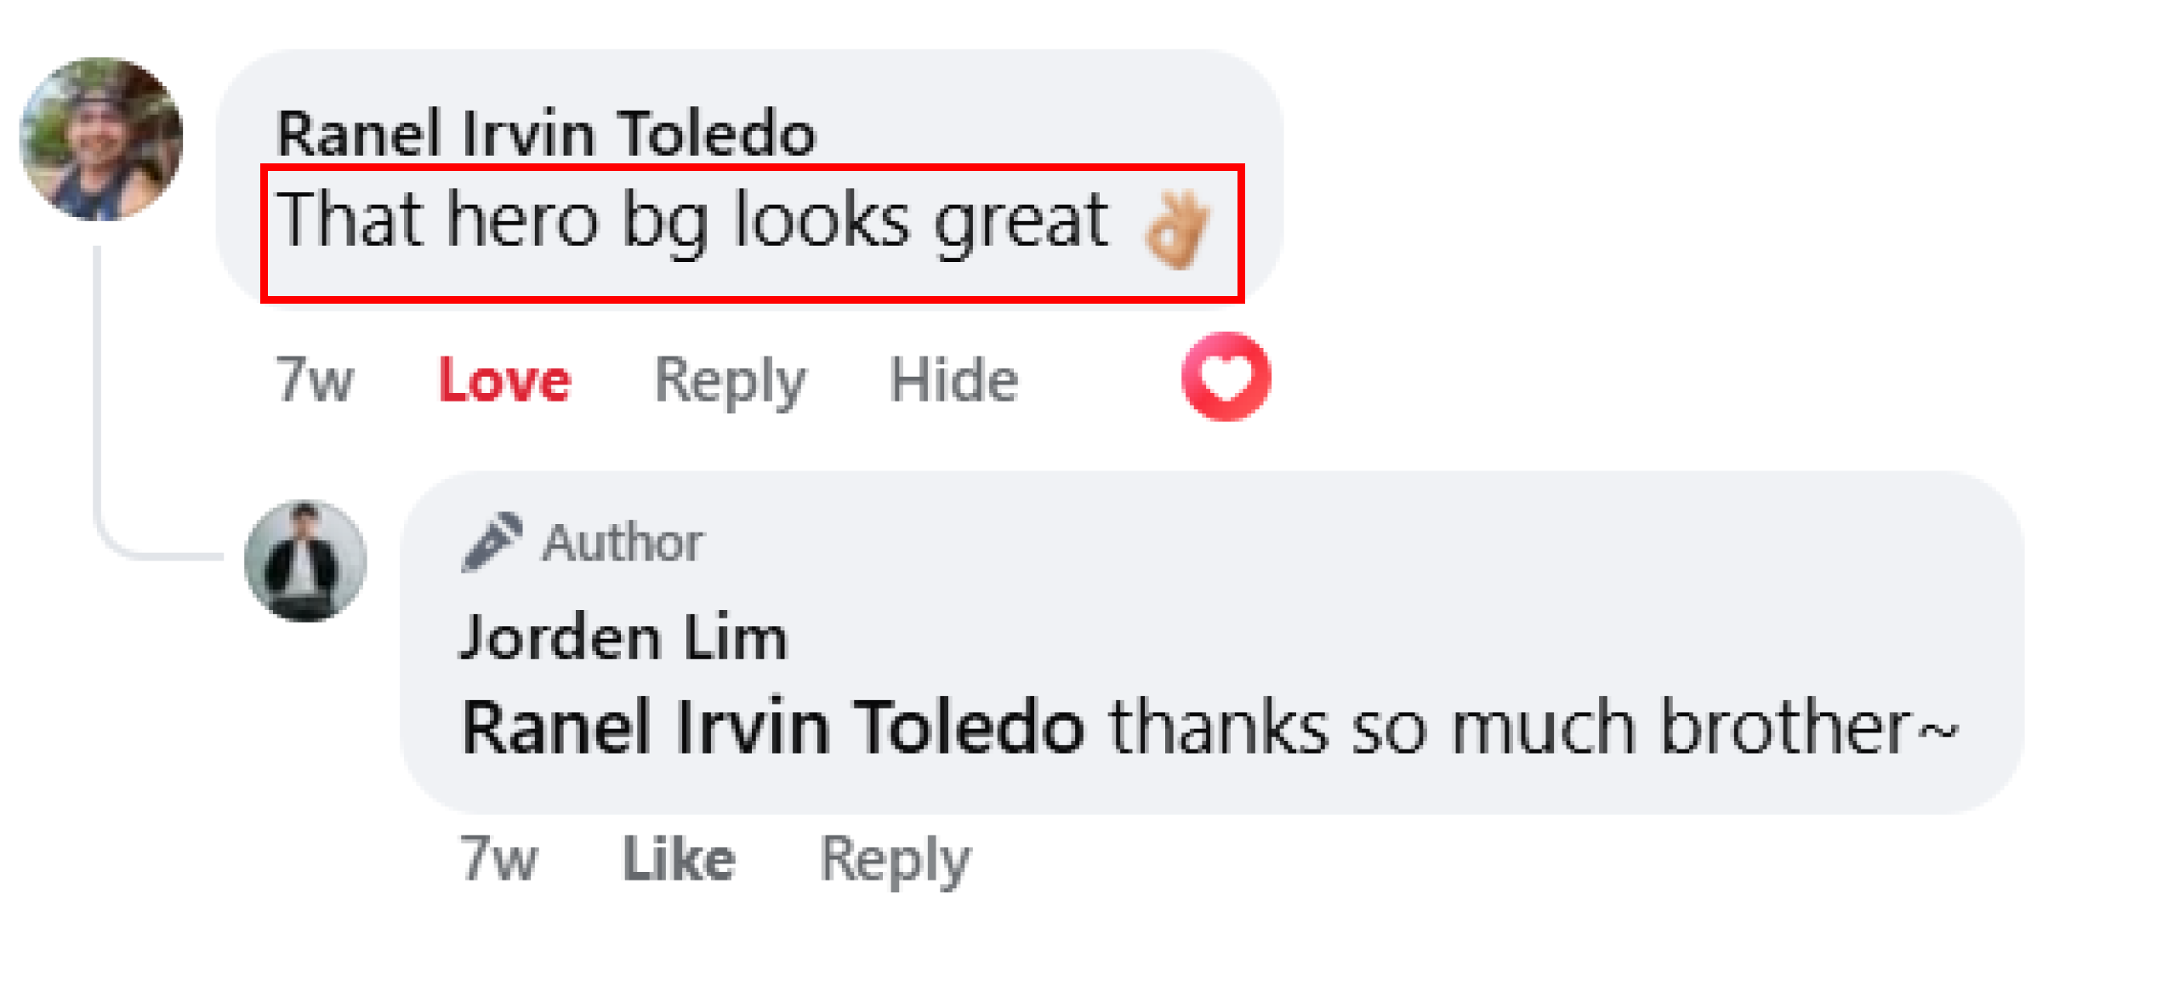Select the text 'That hero bg looks great'
Screen dimensions: 2179x1003
pos(692,220)
